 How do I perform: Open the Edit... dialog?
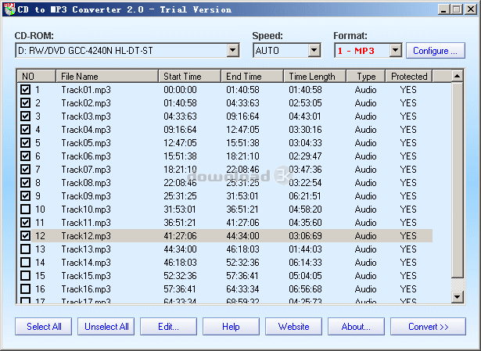(x=168, y=327)
